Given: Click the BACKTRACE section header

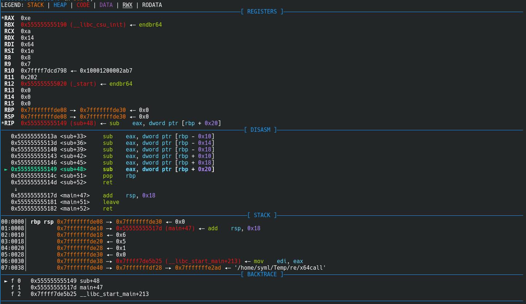Looking at the screenshot, I should (x=262, y=274).
